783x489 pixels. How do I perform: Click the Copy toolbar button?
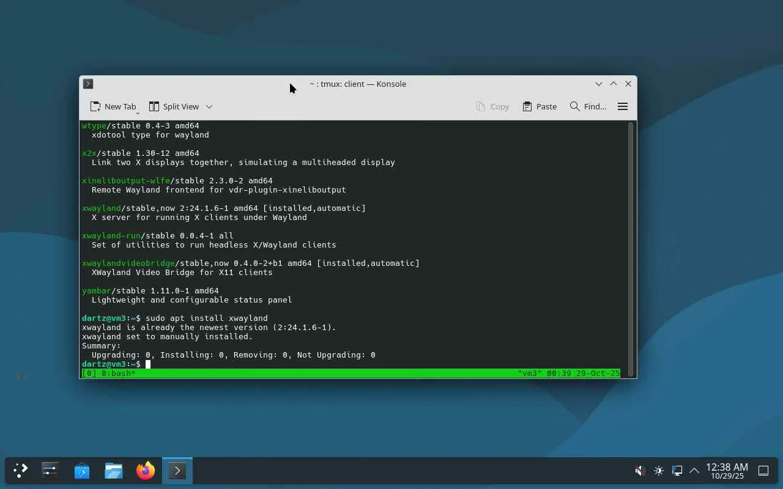click(x=492, y=106)
